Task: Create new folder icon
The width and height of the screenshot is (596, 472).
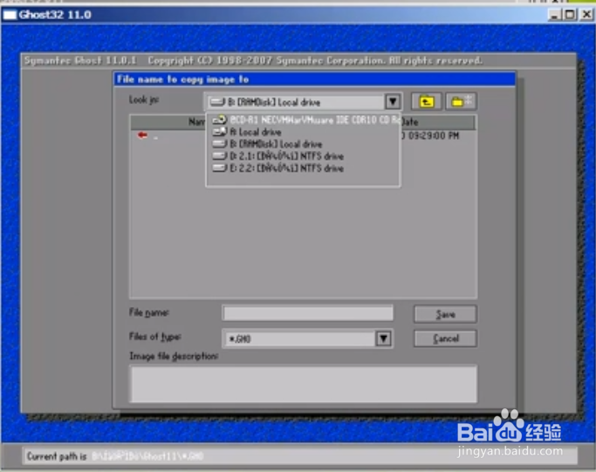Action: point(461,101)
